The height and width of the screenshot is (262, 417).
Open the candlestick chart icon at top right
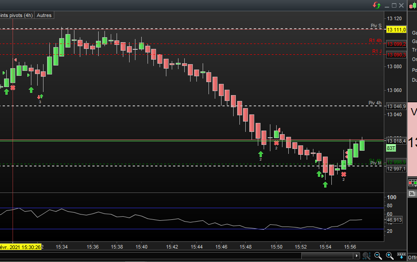[413, 5]
